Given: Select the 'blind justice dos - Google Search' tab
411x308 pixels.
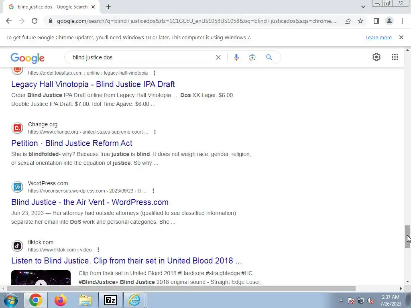Looking at the screenshot, I should pos(51,7).
